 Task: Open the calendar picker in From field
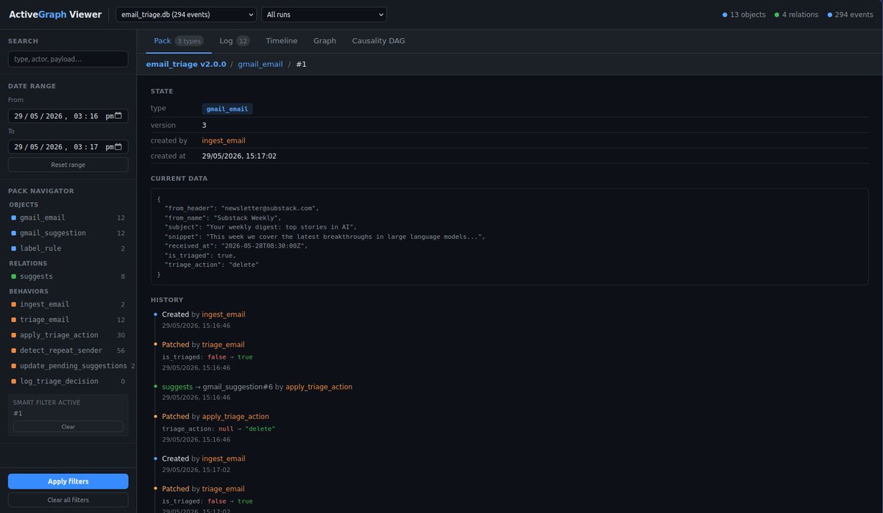(x=118, y=115)
